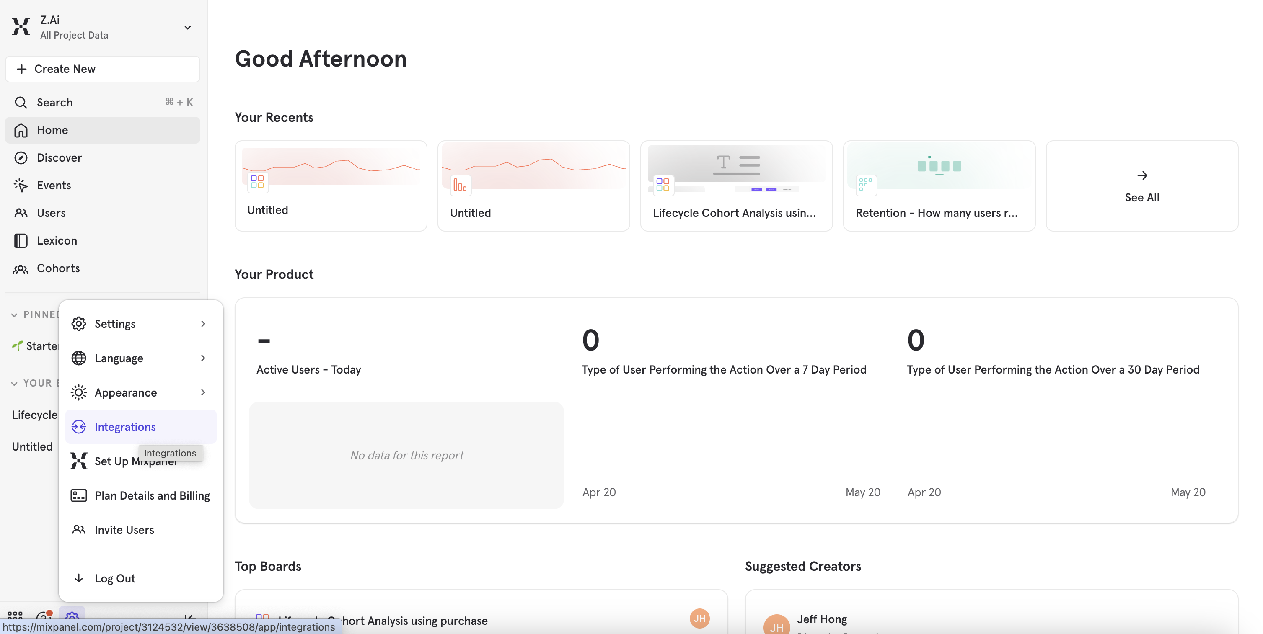This screenshot has width=1263, height=634.
Task: Expand the Appearance submenu arrow
Action: [203, 392]
